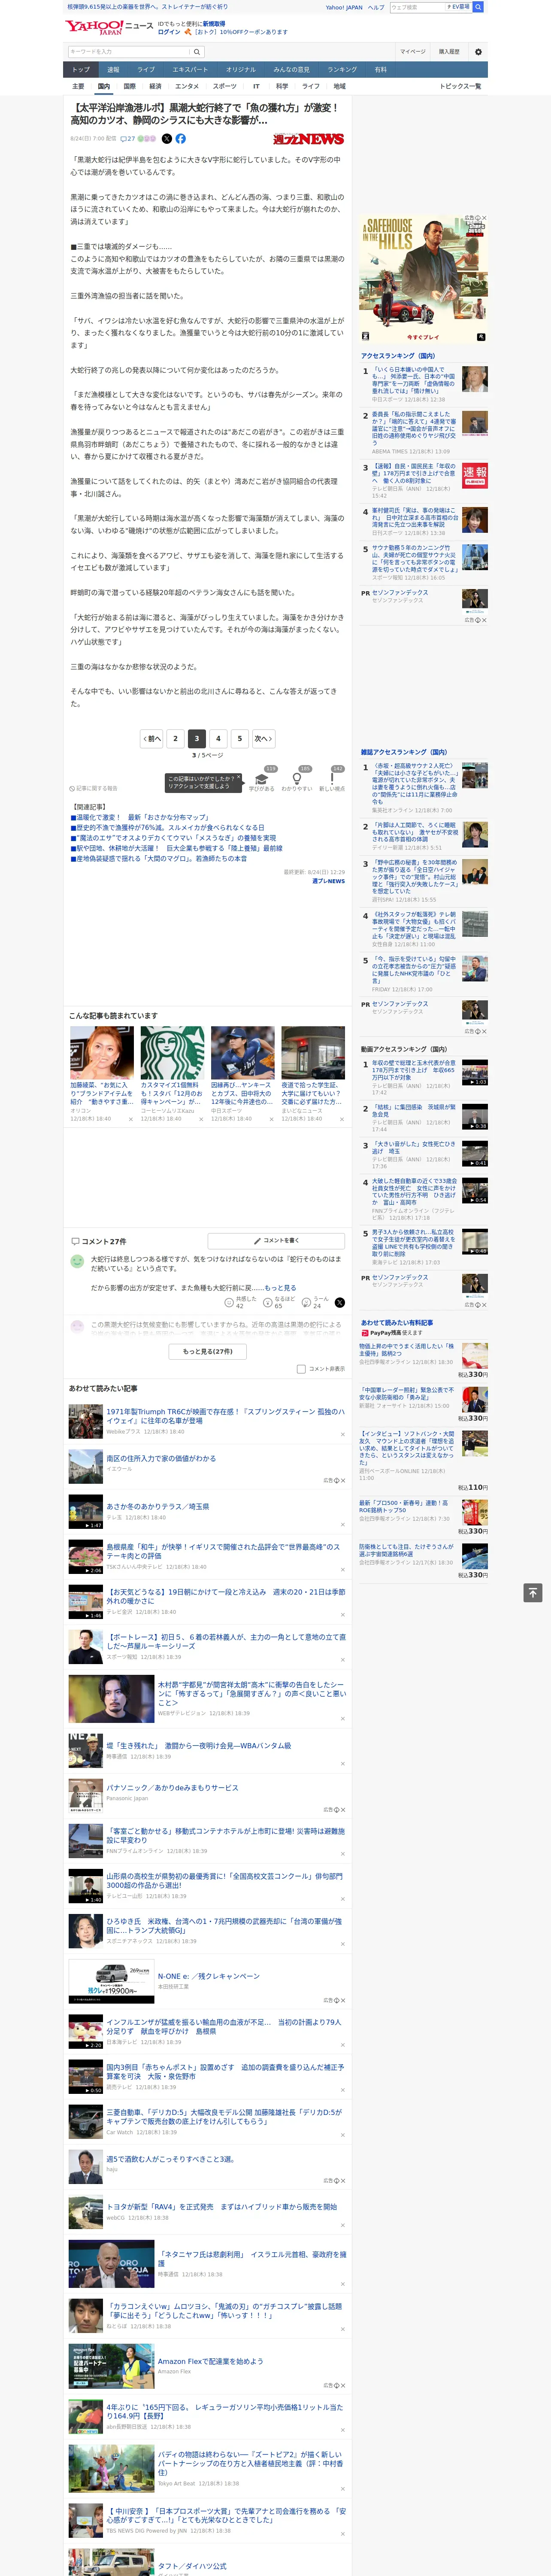Open the EV基電 search option dropdown
The image size is (551, 2576).
pos(458,7)
